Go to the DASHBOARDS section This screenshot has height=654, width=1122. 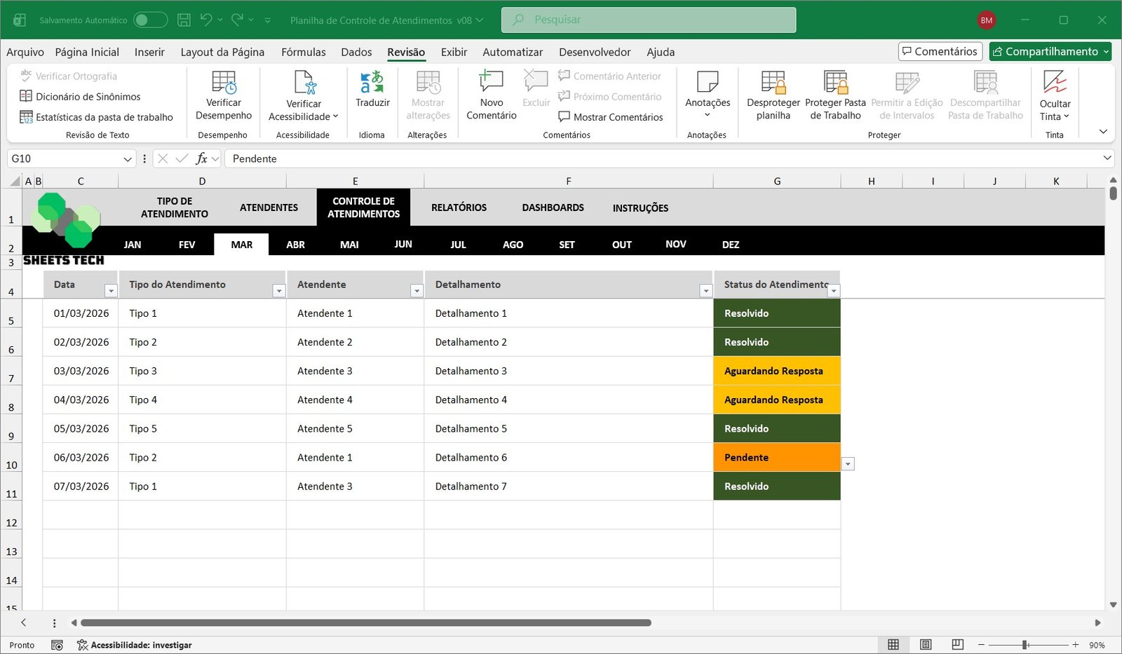click(x=553, y=207)
